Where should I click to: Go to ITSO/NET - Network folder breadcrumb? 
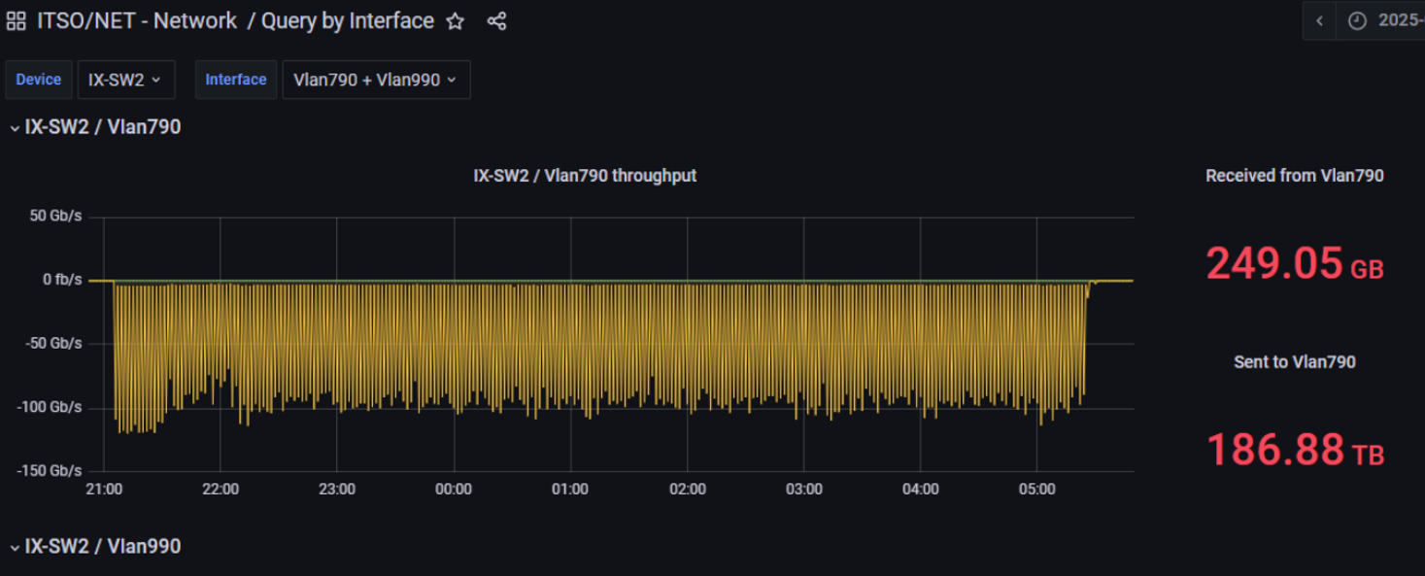[x=136, y=21]
